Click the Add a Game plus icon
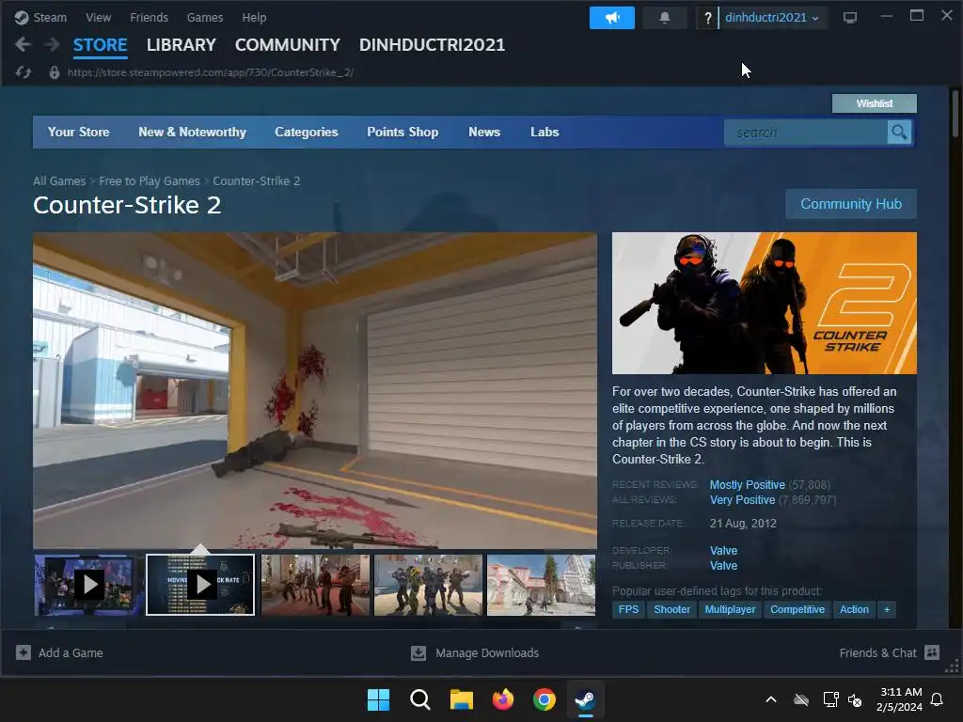The width and height of the screenshot is (963, 722). [24, 652]
